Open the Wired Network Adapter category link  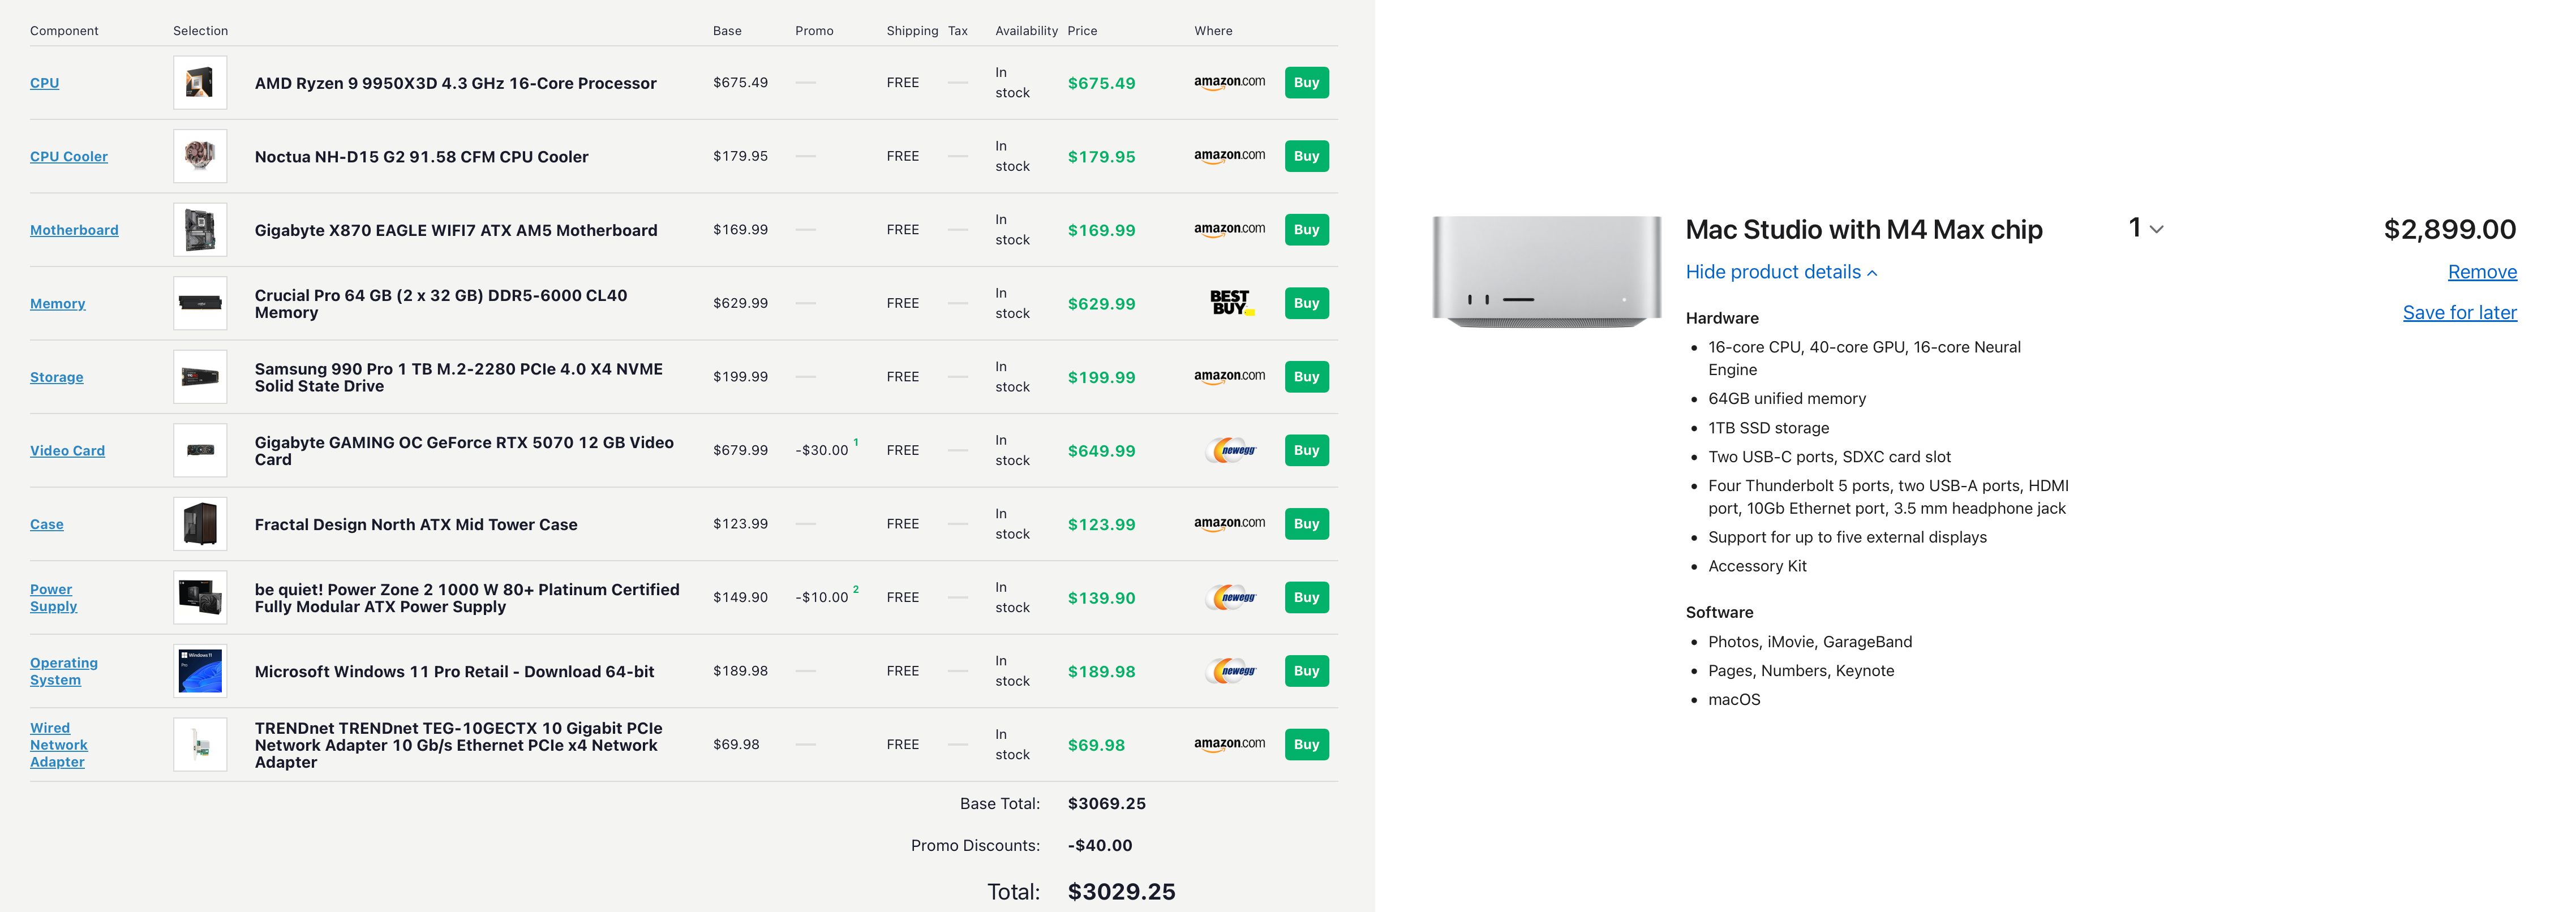click(x=58, y=745)
